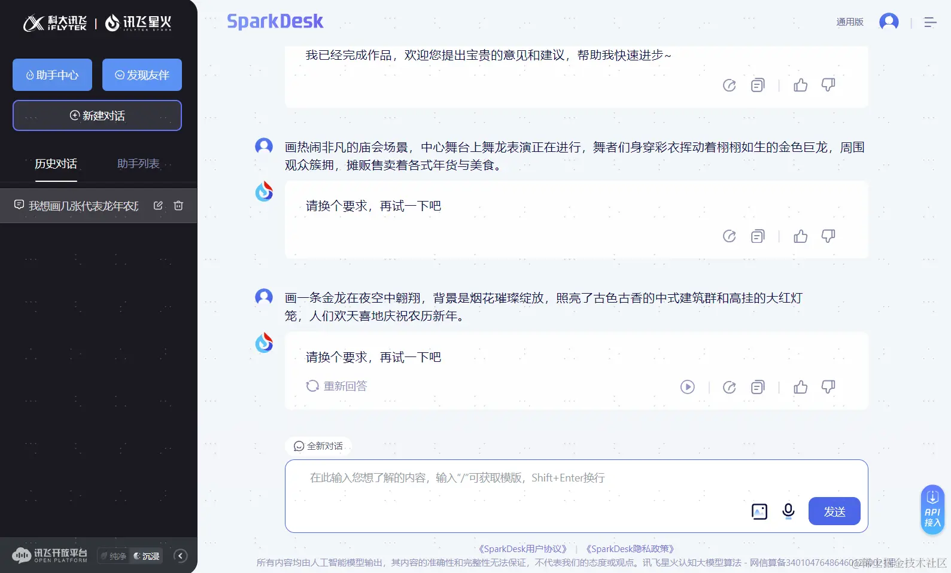Switch to the 历史对话 tab
Image resolution: width=951 pixels, height=573 pixels.
coord(56,164)
